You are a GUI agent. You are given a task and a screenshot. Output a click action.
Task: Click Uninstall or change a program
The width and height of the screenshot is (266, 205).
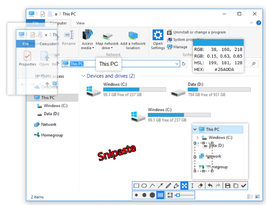[x=196, y=32]
